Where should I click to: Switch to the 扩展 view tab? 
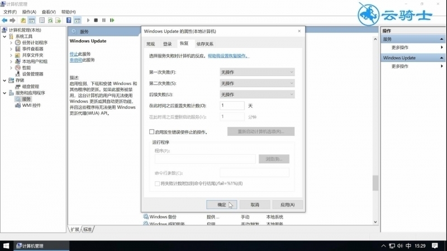click(x=75, y=229)
